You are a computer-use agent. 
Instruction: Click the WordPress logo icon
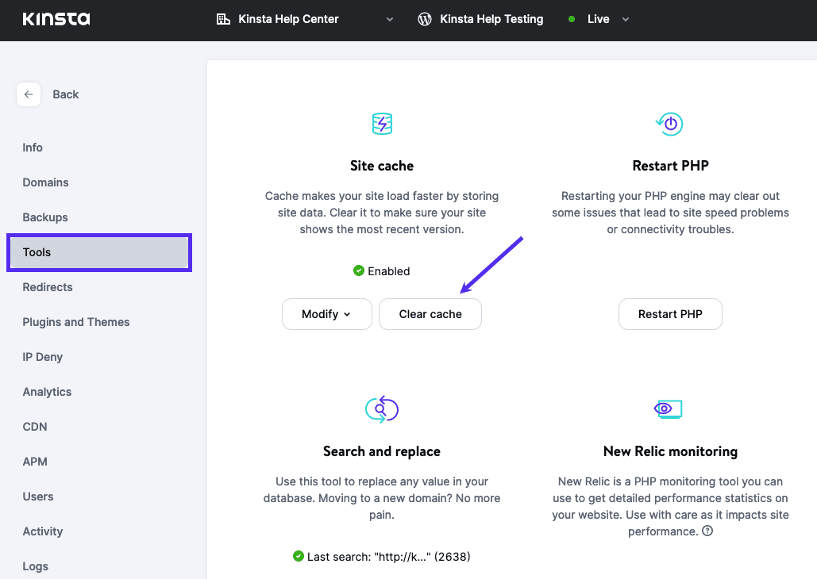(425, 19)
